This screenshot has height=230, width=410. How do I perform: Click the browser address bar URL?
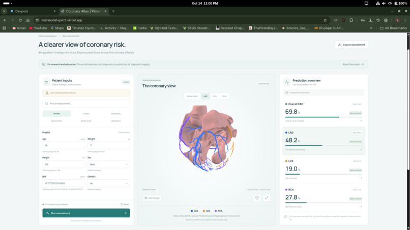[x=62, y=20]
